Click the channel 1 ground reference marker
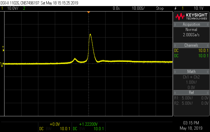 (x=2, y=64)
